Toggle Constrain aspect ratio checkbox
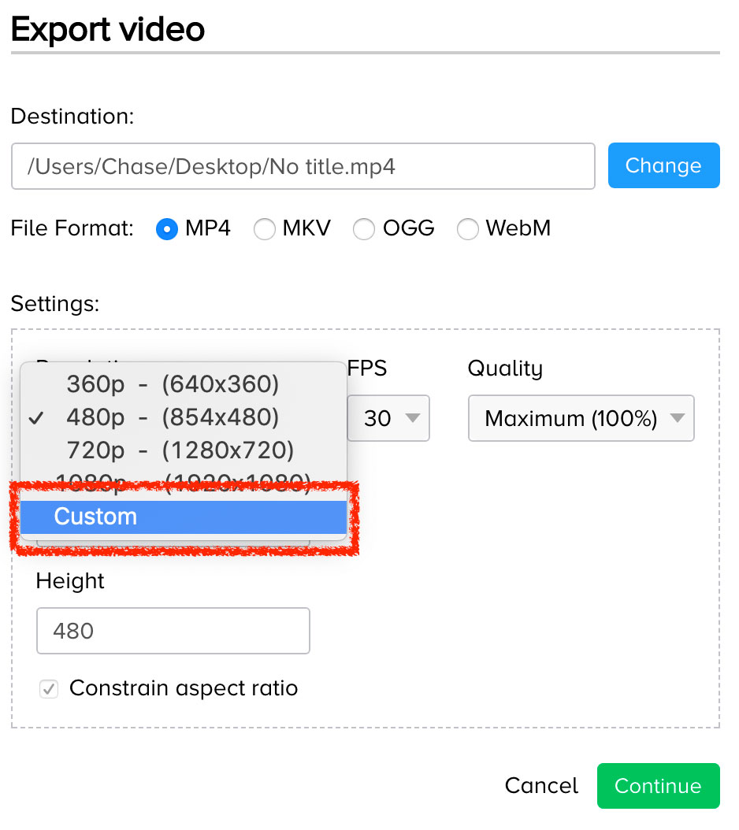Image resolution: width=739 pixels, height=830 pixels. pyautogui.click(x=49, y=689)
